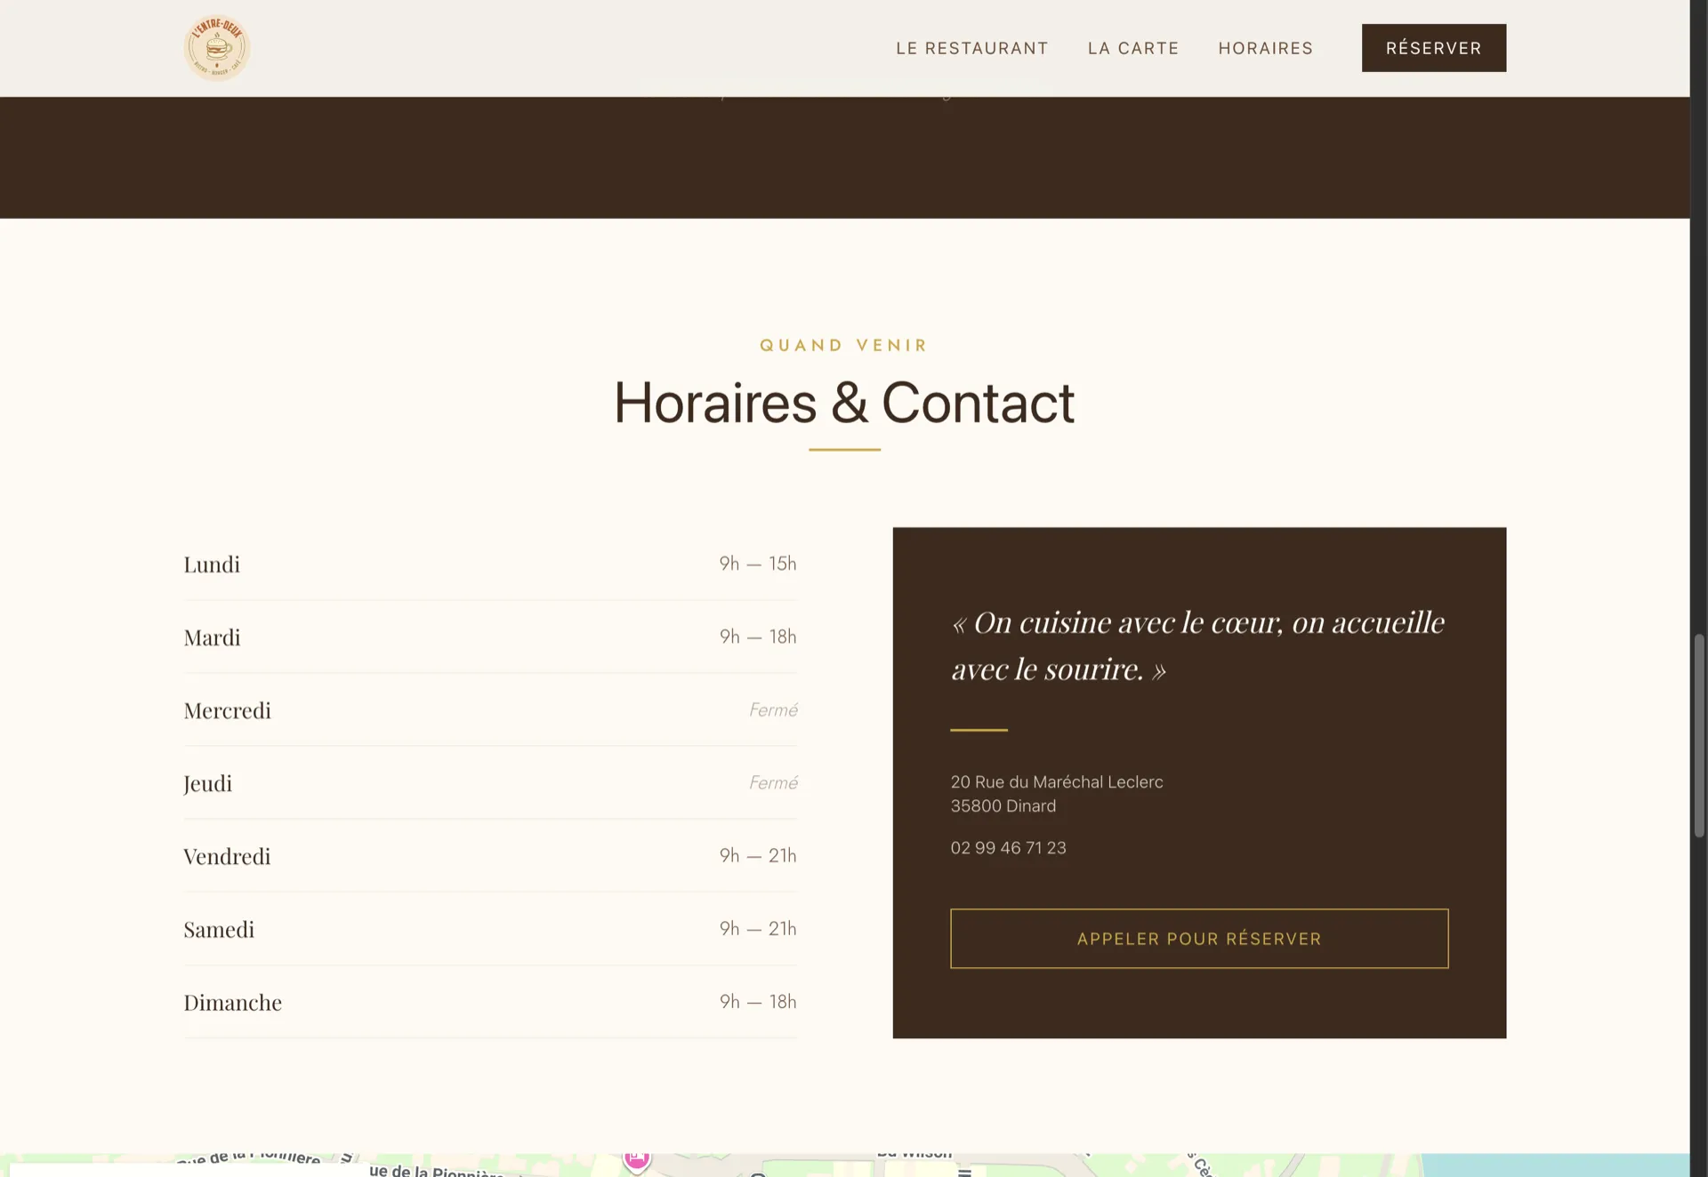
Task: Click the Fermé label for Jeudi
Action: [x=772, y=783]
